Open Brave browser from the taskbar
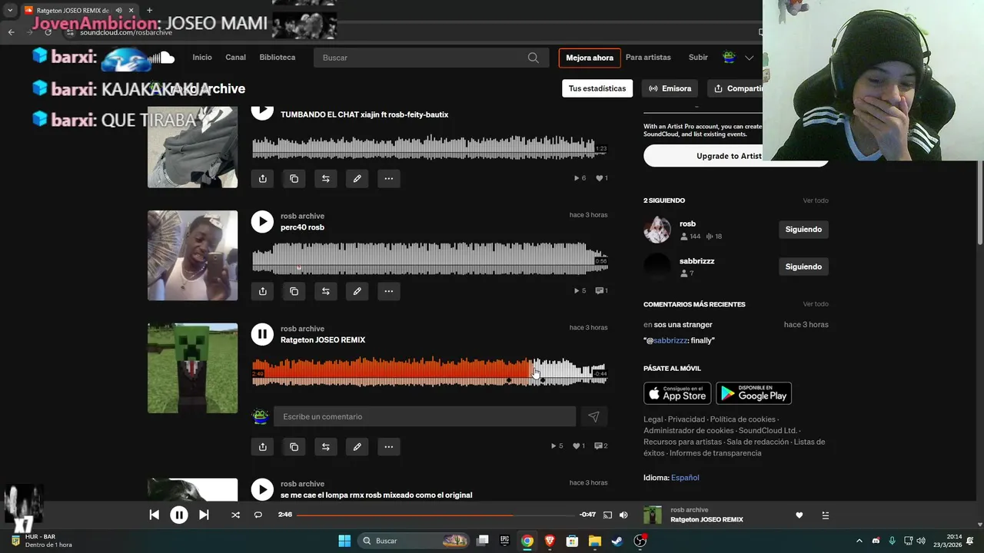Viewport: 984px width, 553px height. click(550, 541)
